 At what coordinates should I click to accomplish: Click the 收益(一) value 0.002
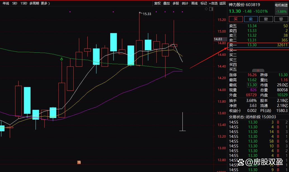coord(252,110)
